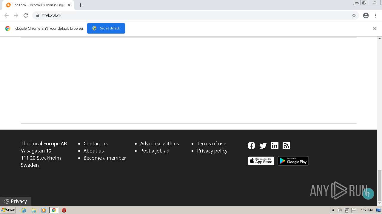Image resolution: width=382 pixels, height=214 pixels.
Task: Click the Sweden footer text
Action: 30,165
